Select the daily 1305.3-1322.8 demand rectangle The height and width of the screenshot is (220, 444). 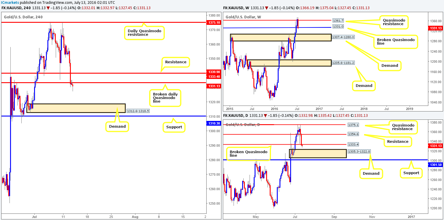point(318,153)
